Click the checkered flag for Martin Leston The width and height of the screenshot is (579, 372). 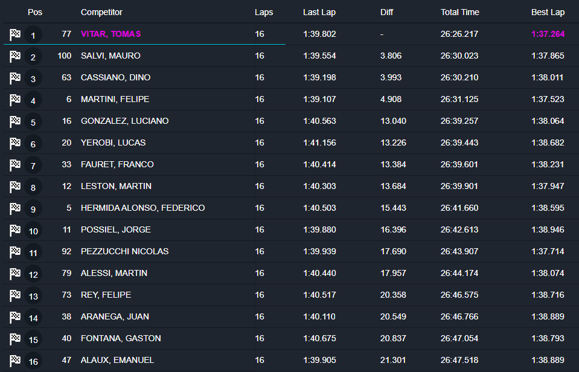(x=15, y=187)
